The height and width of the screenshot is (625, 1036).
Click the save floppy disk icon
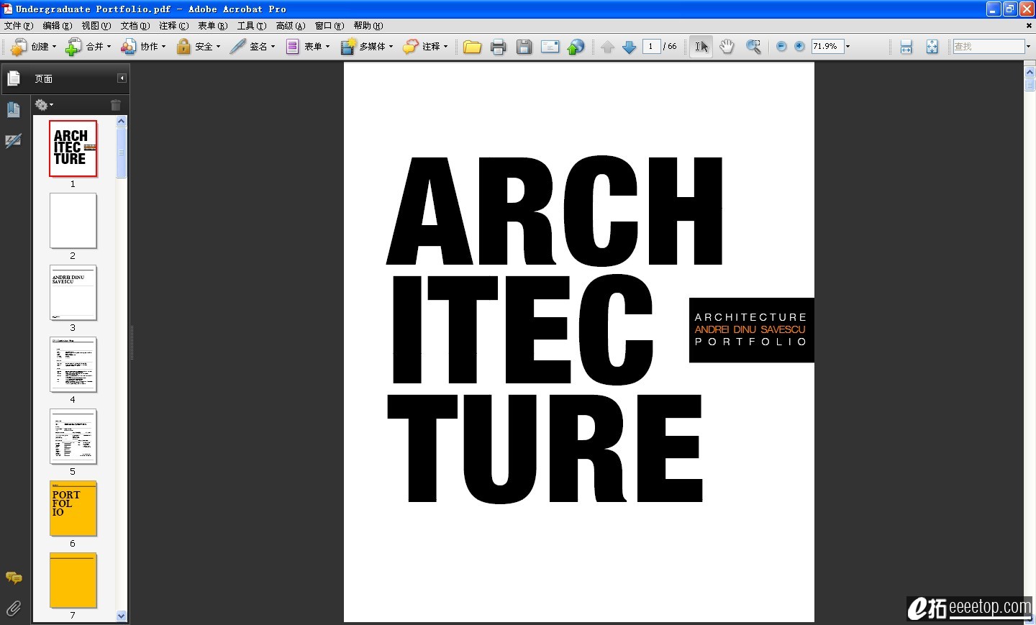(524, 47)
